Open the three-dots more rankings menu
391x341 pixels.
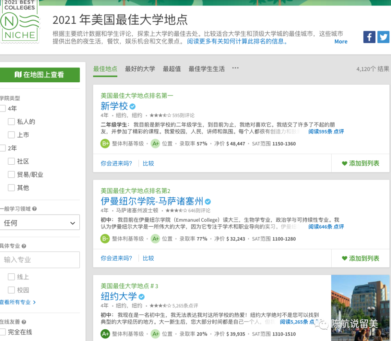click(235, 68)
